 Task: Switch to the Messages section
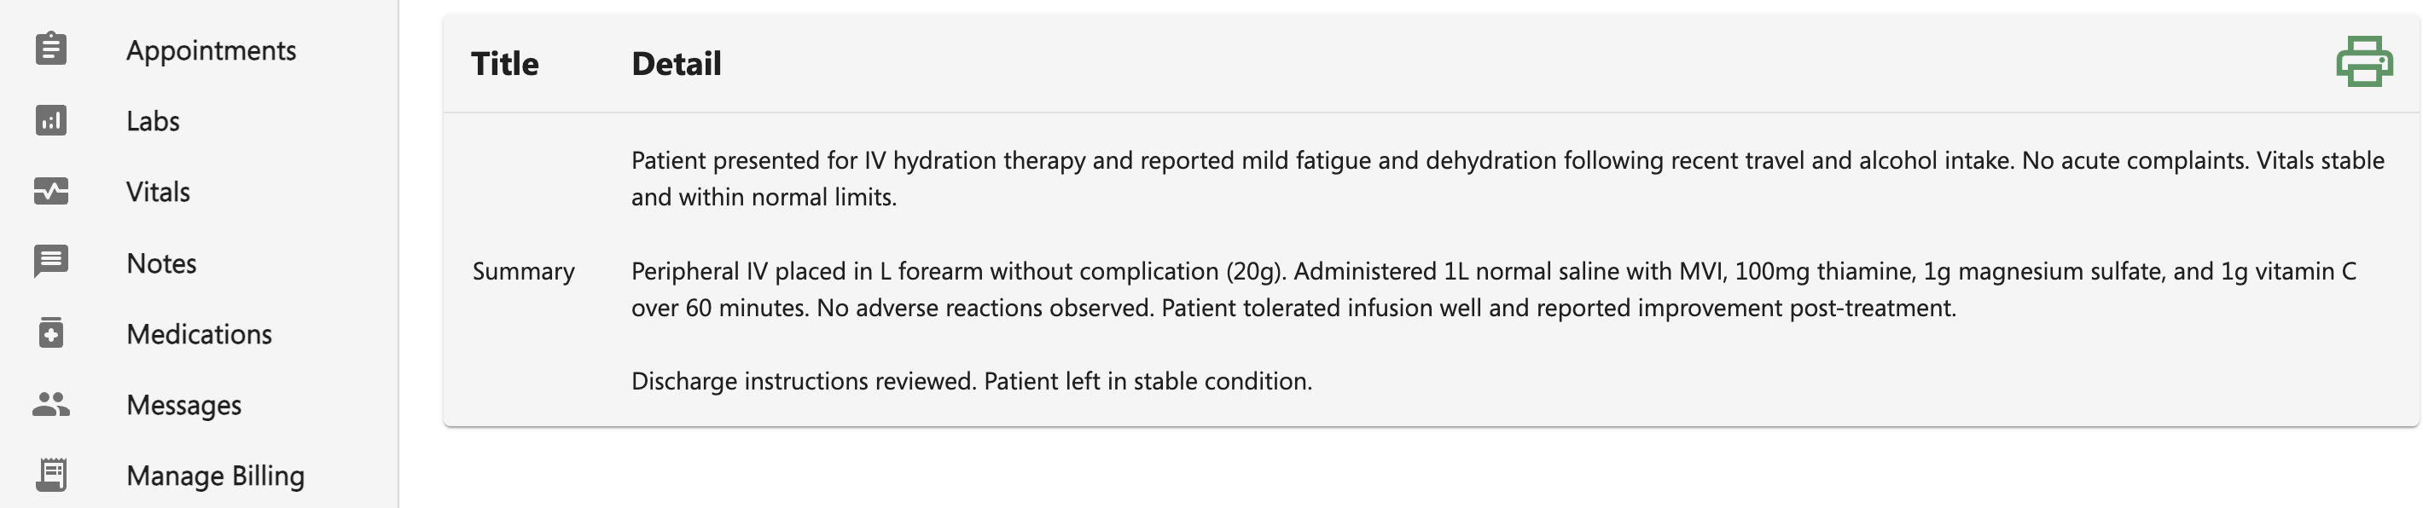[184, 405]
